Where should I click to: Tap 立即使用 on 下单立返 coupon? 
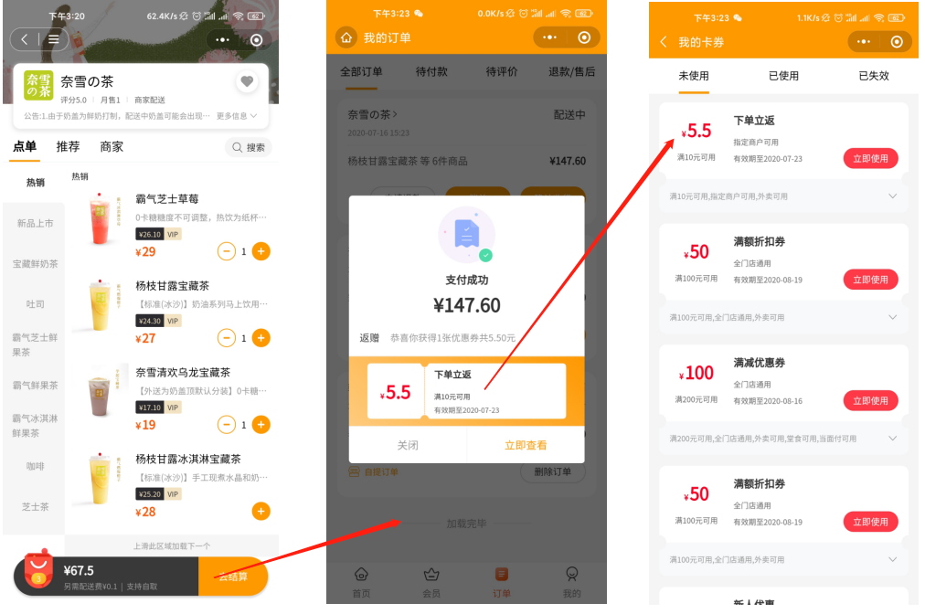(871, 159)
